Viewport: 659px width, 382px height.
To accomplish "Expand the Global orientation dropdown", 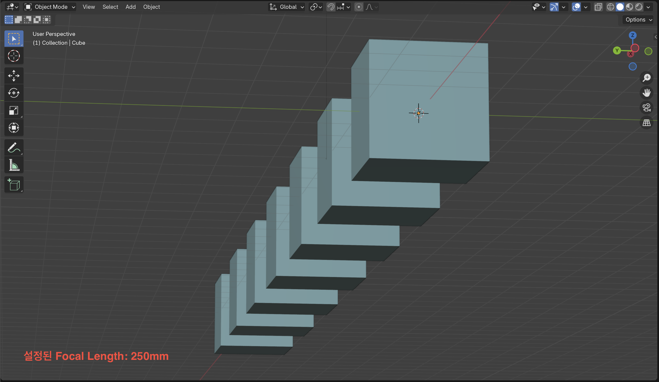I will pyautogui.click(x=287, y=7).
